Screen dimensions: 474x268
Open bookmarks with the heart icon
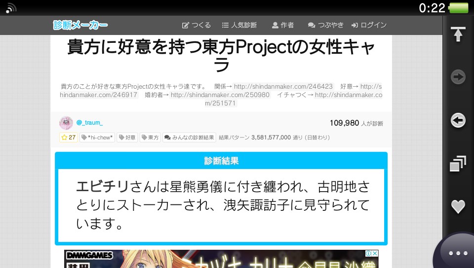(458, 206)
